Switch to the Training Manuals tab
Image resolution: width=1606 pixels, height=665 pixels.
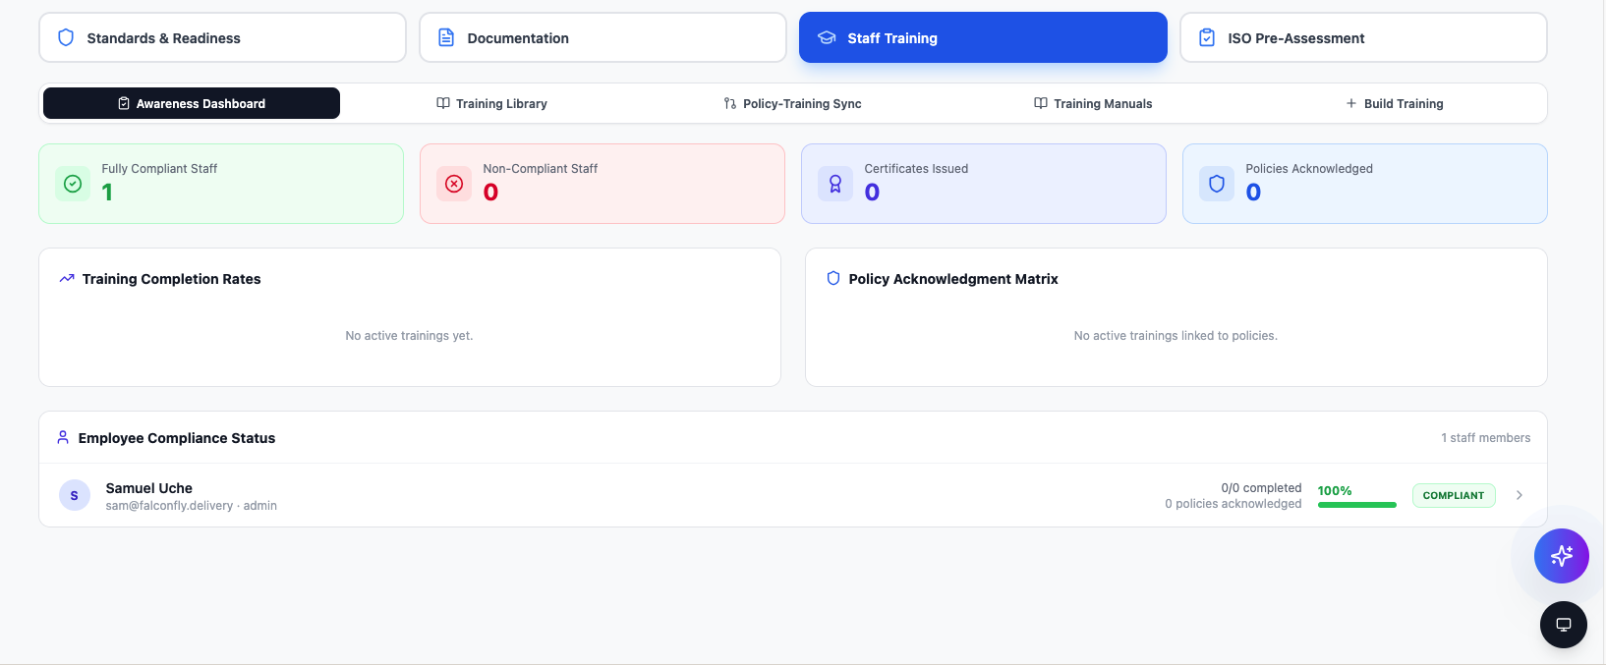(1093, 103)
